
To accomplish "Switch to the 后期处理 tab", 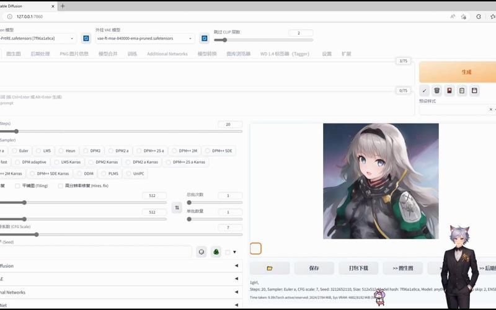I will (40, 54).
